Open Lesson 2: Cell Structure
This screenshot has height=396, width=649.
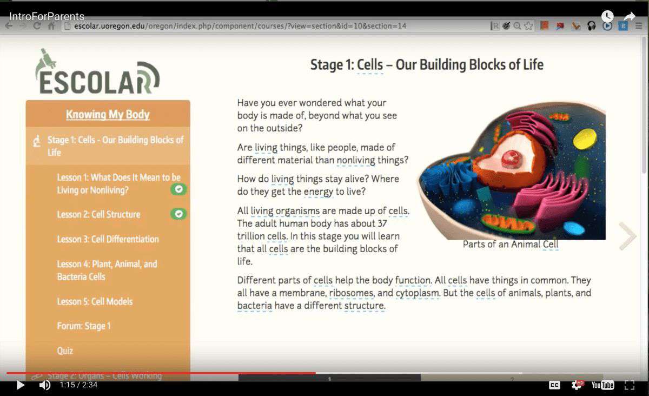coord(98,214)
